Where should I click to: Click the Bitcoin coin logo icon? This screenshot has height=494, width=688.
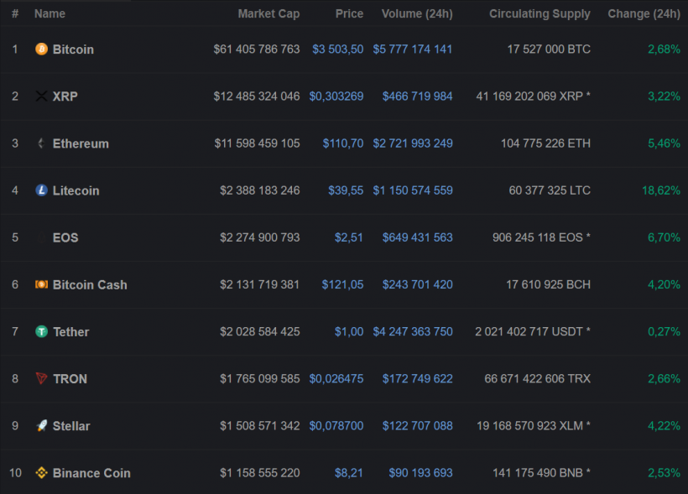[x=41, y=49]
